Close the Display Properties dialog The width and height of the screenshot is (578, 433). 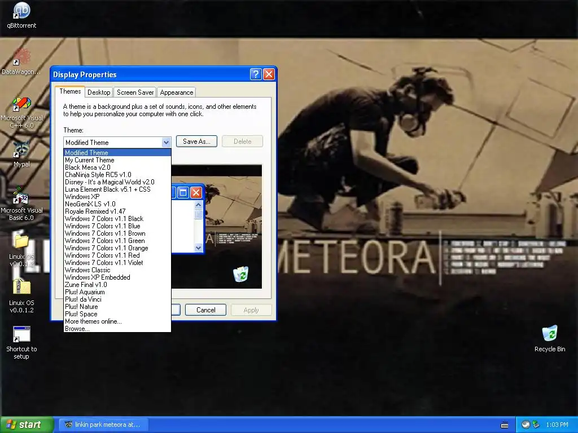pos(269,74)
